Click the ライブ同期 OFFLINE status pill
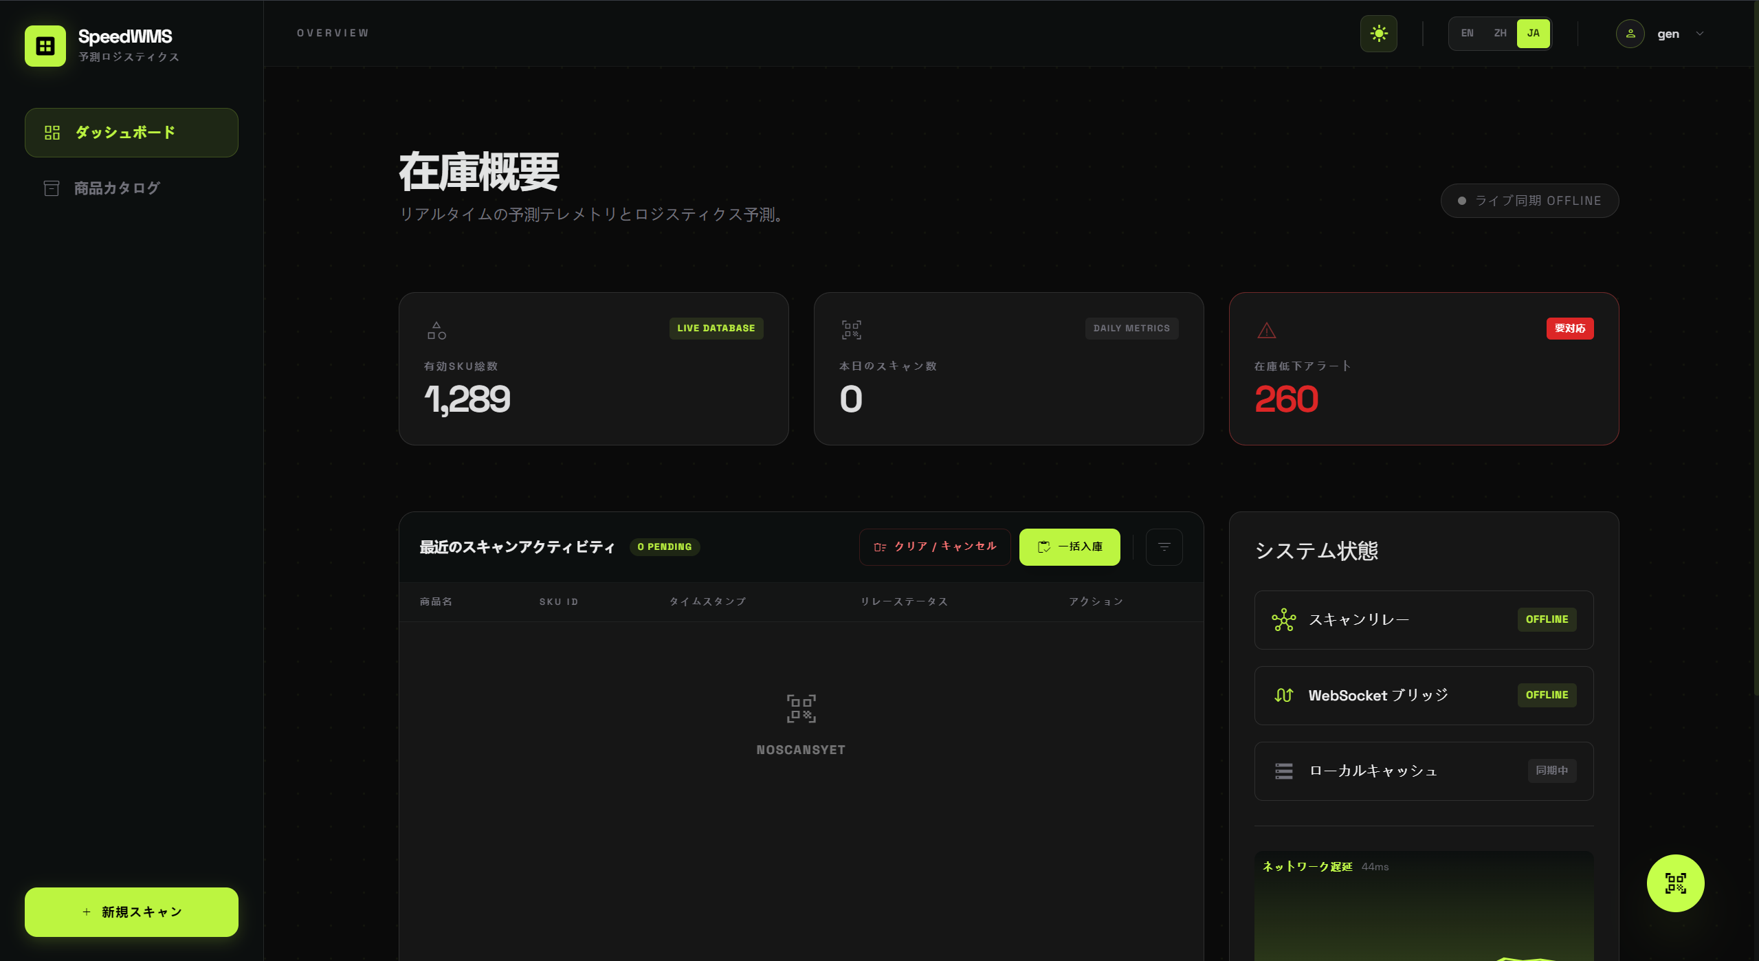 (1529, 201)
